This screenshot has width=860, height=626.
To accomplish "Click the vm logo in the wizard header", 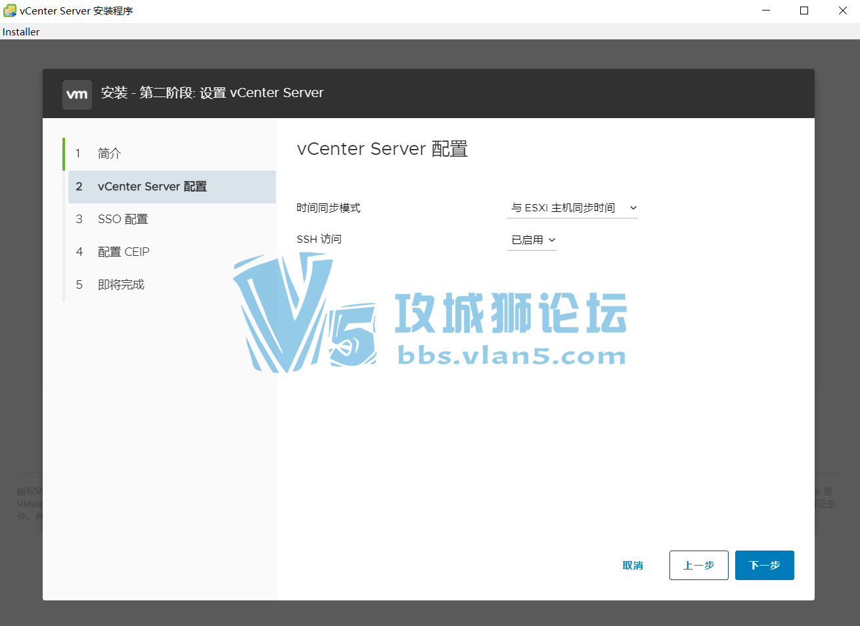I will [x=77, y=94].
